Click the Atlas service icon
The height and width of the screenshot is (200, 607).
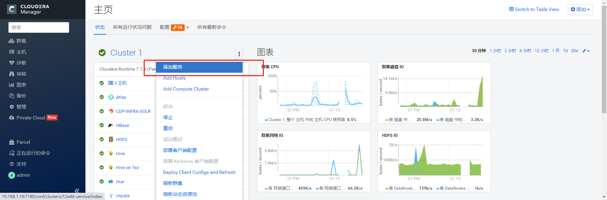111,97
